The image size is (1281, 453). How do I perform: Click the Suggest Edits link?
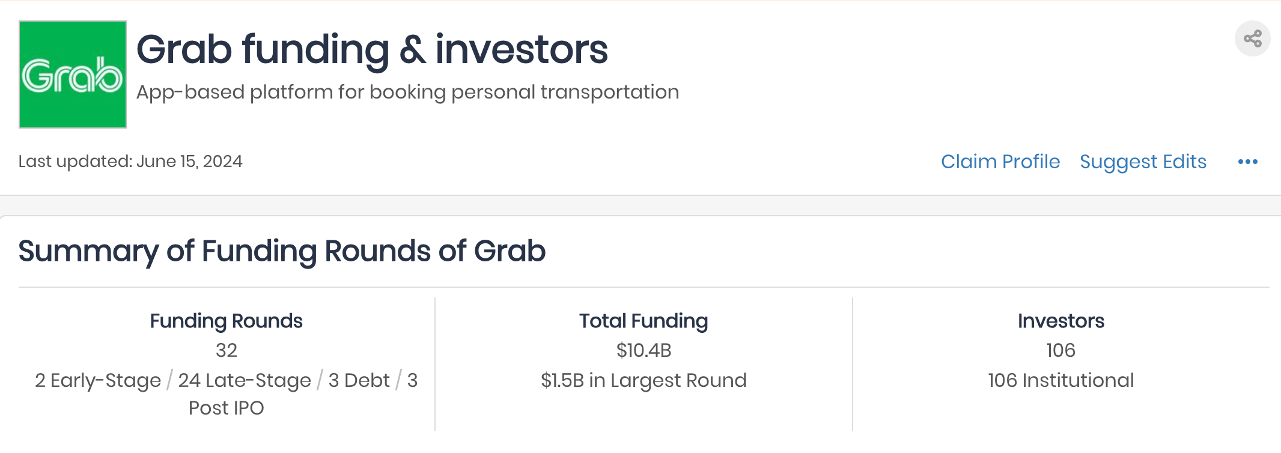(1143, 162)
